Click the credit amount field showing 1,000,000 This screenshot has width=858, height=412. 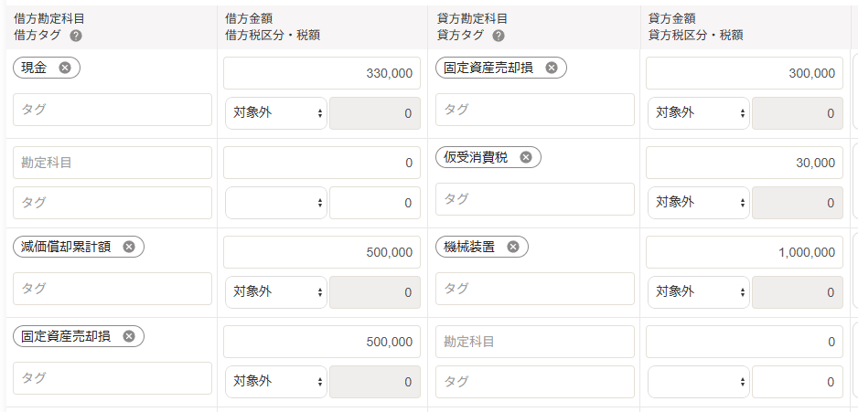pos(745,252)
